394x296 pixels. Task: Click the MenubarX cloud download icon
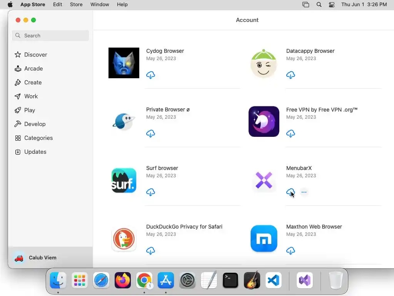coord(290,192)
